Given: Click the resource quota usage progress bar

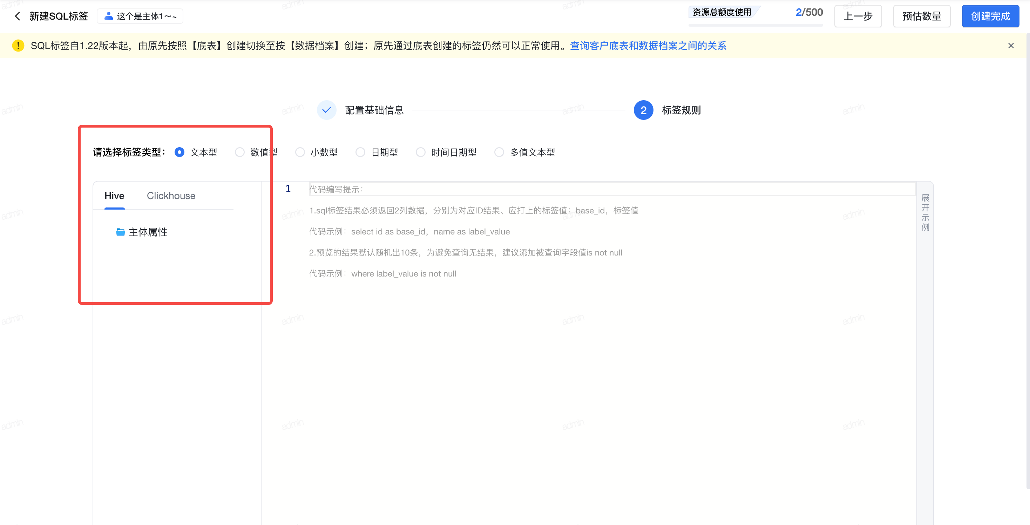Looking at the screenshot, I should (x=755, y=25).
